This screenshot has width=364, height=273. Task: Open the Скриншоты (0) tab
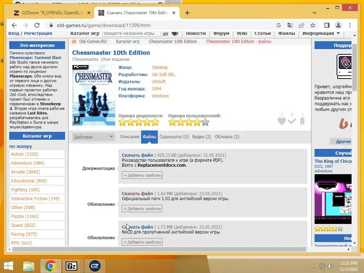pyautogui.click(x=174, y=137)
